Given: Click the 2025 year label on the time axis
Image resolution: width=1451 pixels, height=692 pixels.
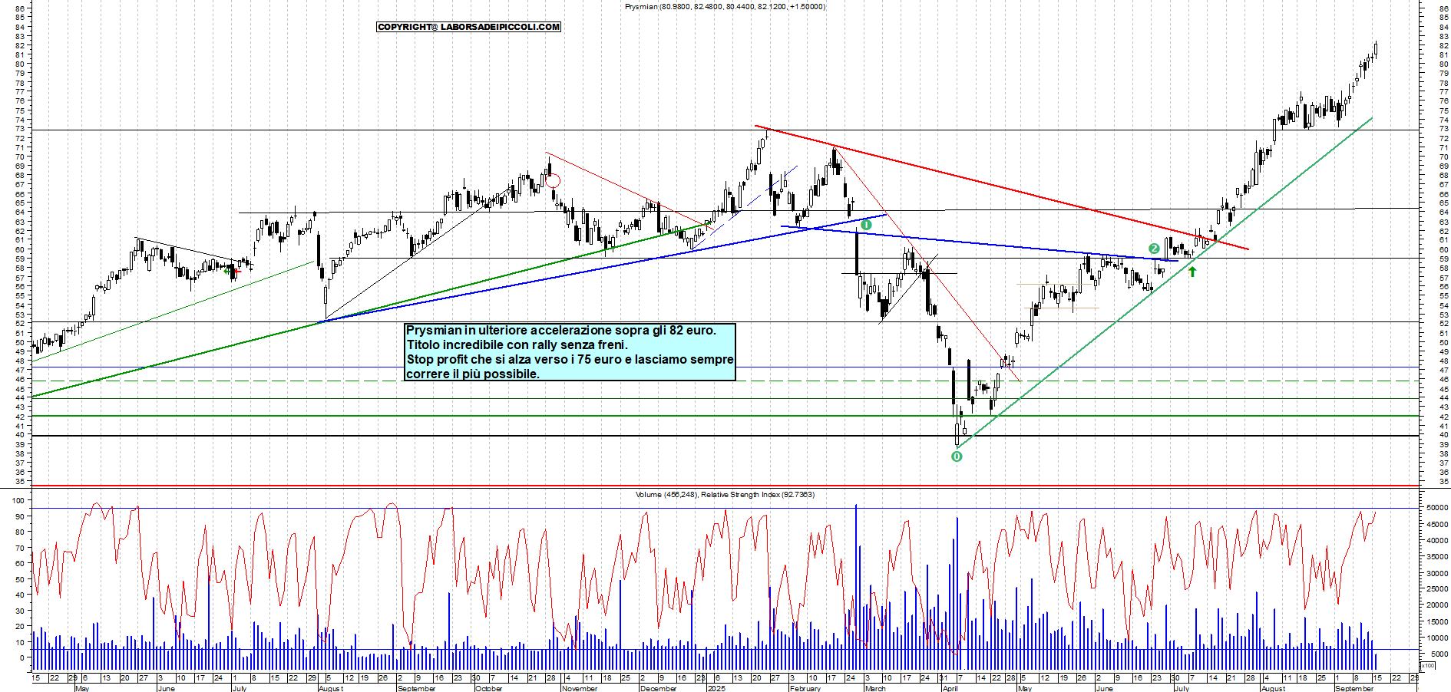Looking at the screenshot, I should 716,688.
